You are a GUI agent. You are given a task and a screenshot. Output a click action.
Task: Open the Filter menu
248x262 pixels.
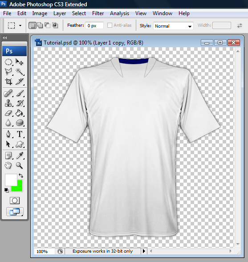[98, 13]
